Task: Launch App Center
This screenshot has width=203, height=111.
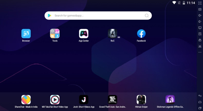Action: tap(84, 34)
